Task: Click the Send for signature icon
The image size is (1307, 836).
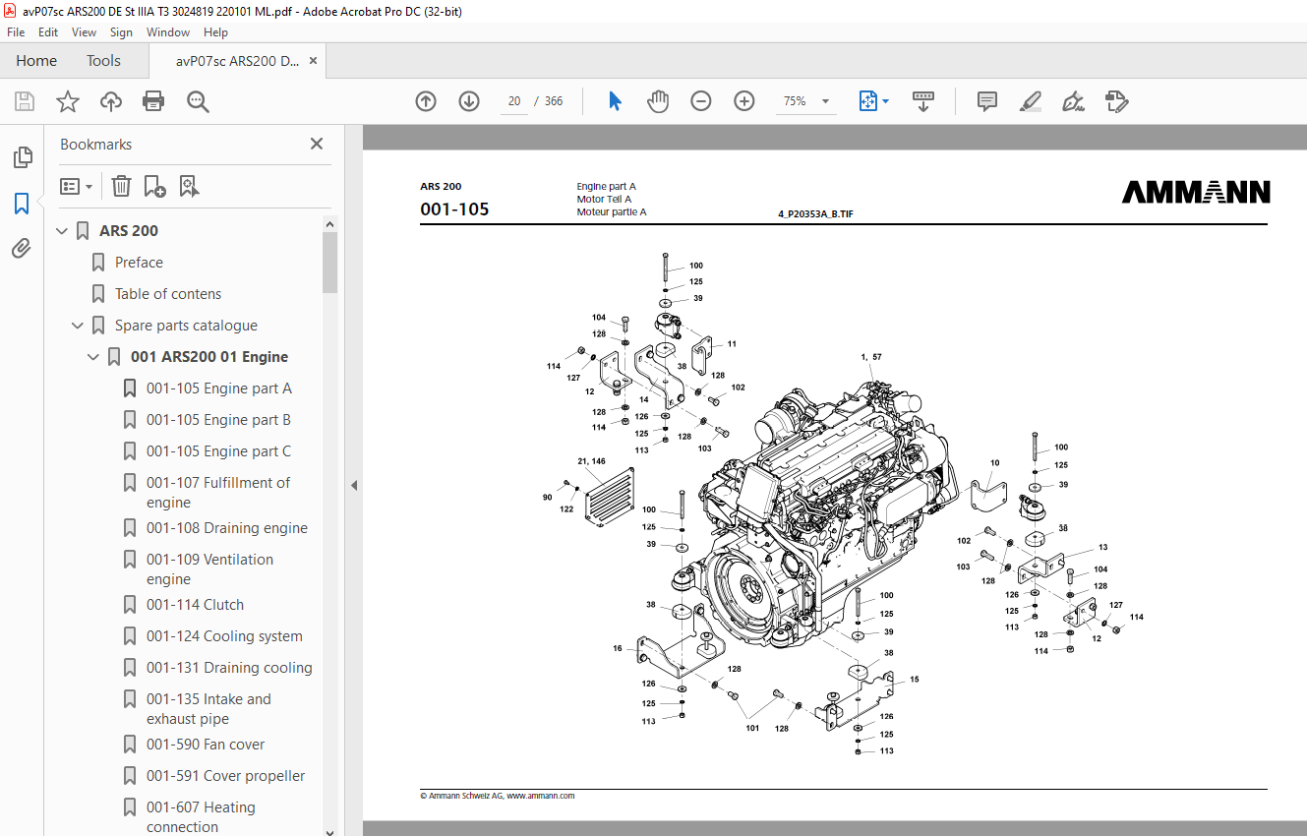Action: point(1116,101)
